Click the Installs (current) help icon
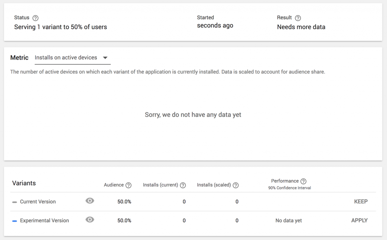This screenshot has height=240, width=387. [x=183, y=185]
